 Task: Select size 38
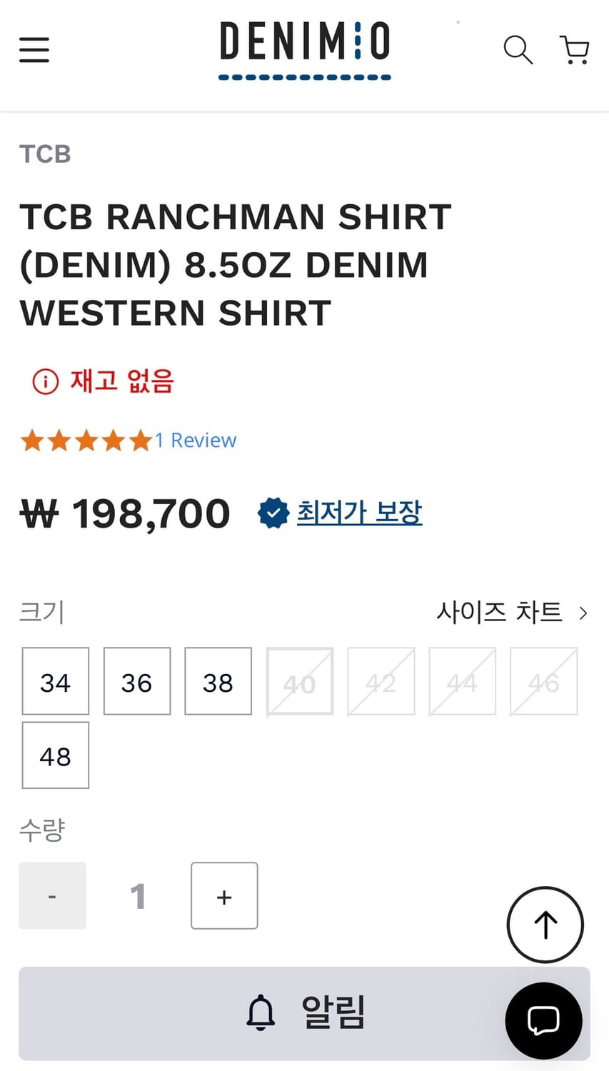(x=218, y=681)
